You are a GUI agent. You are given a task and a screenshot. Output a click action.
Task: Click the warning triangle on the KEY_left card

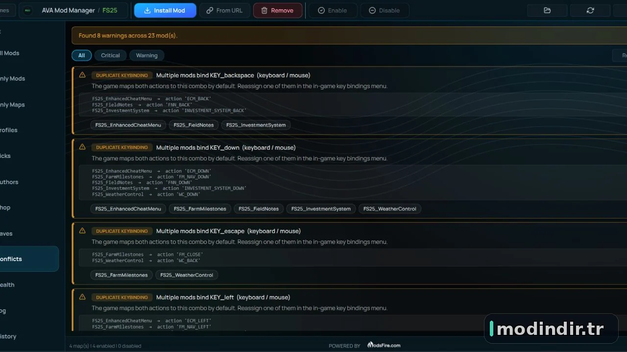pos(82,297)
